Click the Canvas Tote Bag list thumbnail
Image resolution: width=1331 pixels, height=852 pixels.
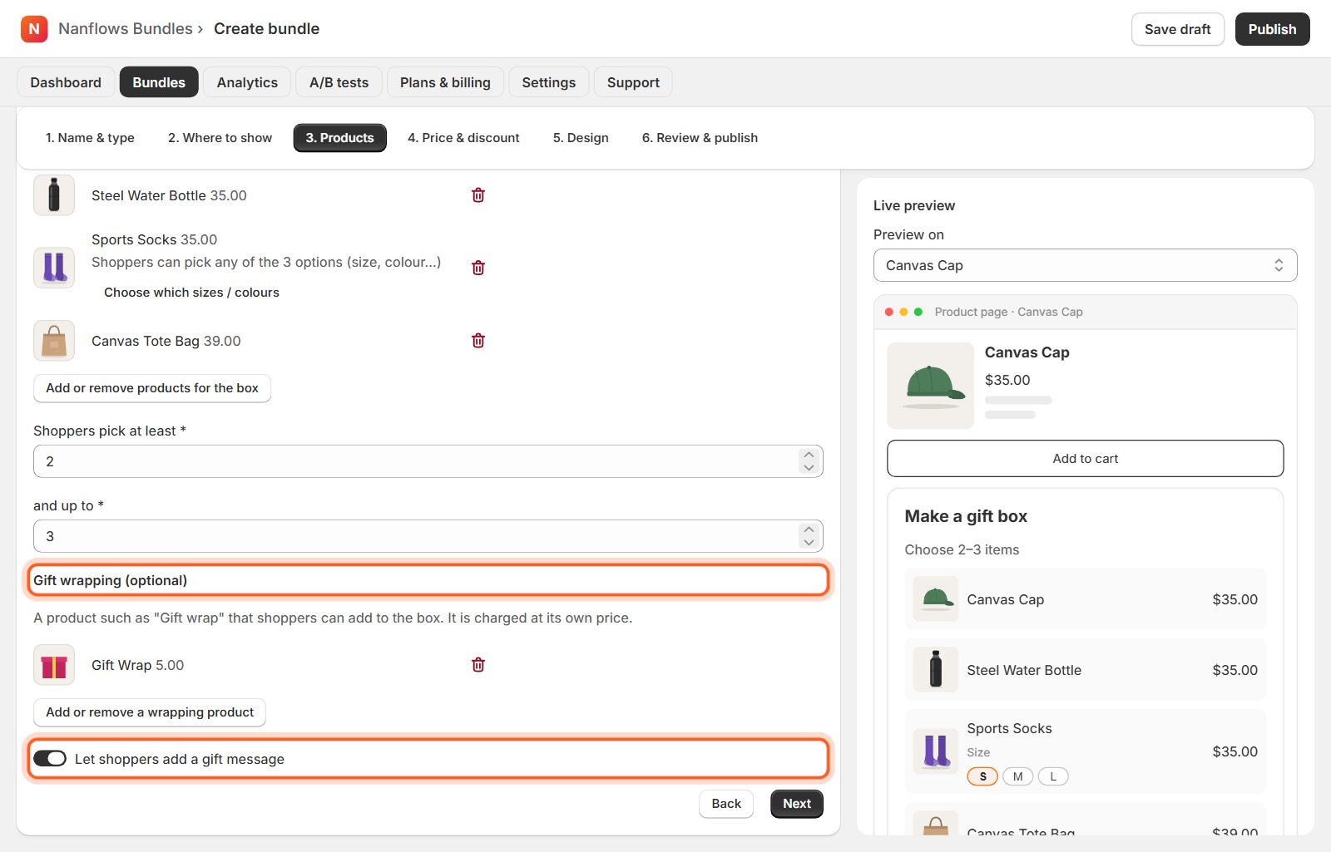pyautogui.click(x=54, y=341)
